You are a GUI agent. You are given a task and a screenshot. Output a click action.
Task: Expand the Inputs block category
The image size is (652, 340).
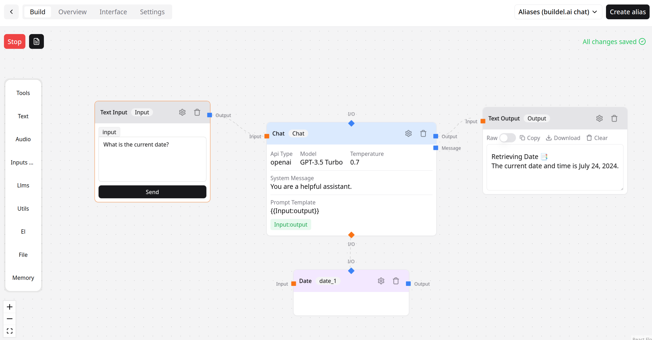(22, 162)
